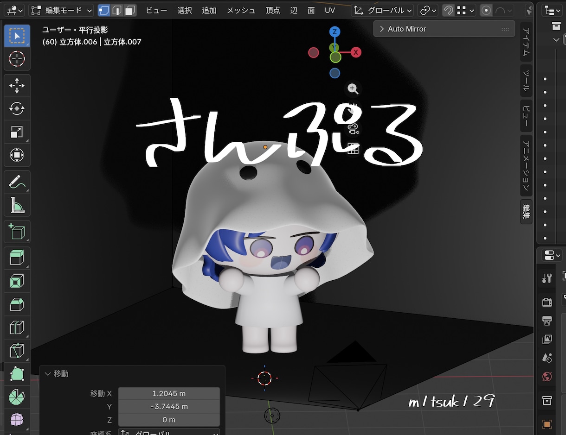This screenshot has height=435, width=566.
Task: Click the 移動 X value slider
Action: click(x=169, y=393)
